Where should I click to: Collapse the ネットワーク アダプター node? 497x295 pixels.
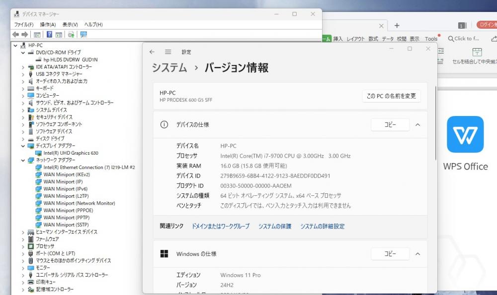click(23, 160)
